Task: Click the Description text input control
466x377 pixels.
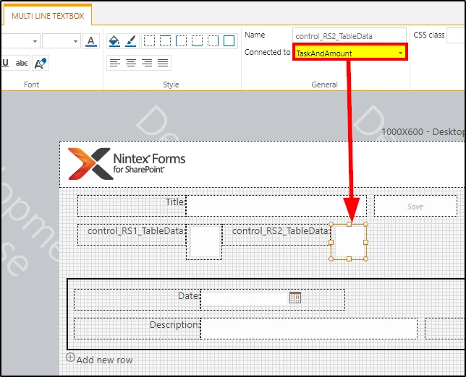Action: [309, 329]
